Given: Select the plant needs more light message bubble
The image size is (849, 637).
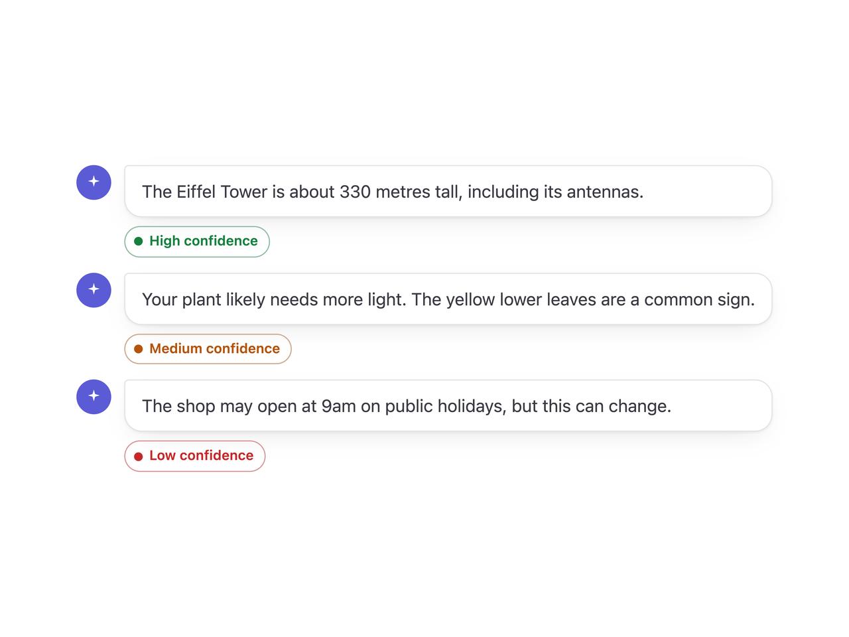Looking at the screenshot, I should 448,299.
